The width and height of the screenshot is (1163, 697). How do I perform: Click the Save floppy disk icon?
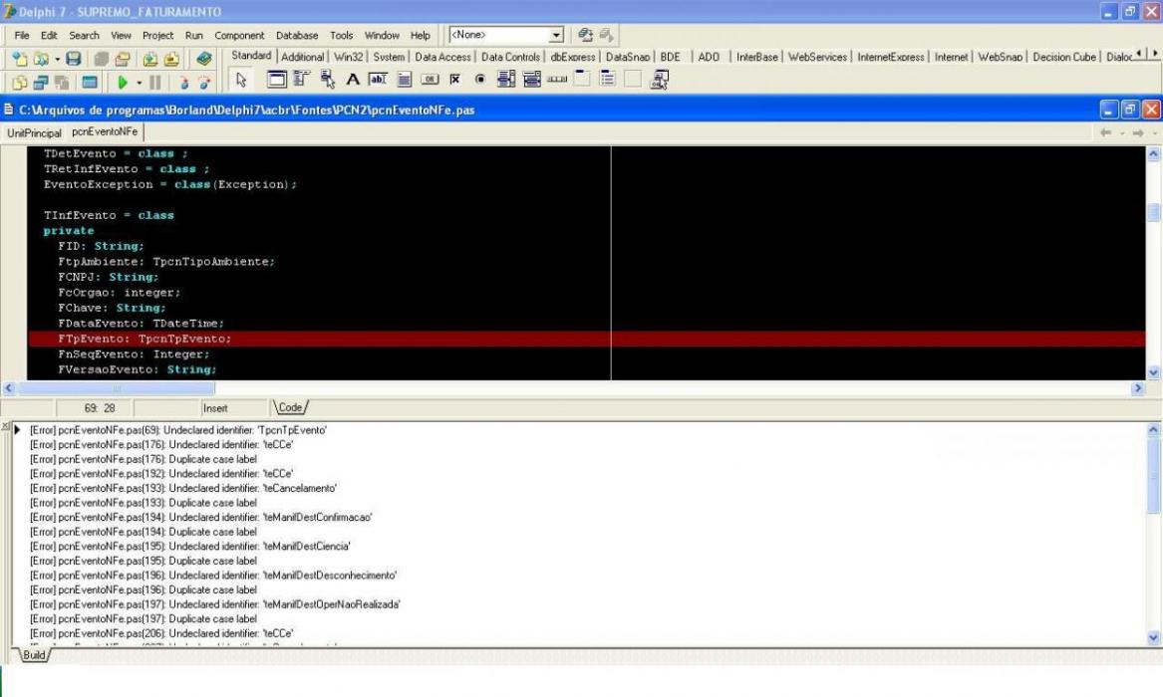click(74, 59)
